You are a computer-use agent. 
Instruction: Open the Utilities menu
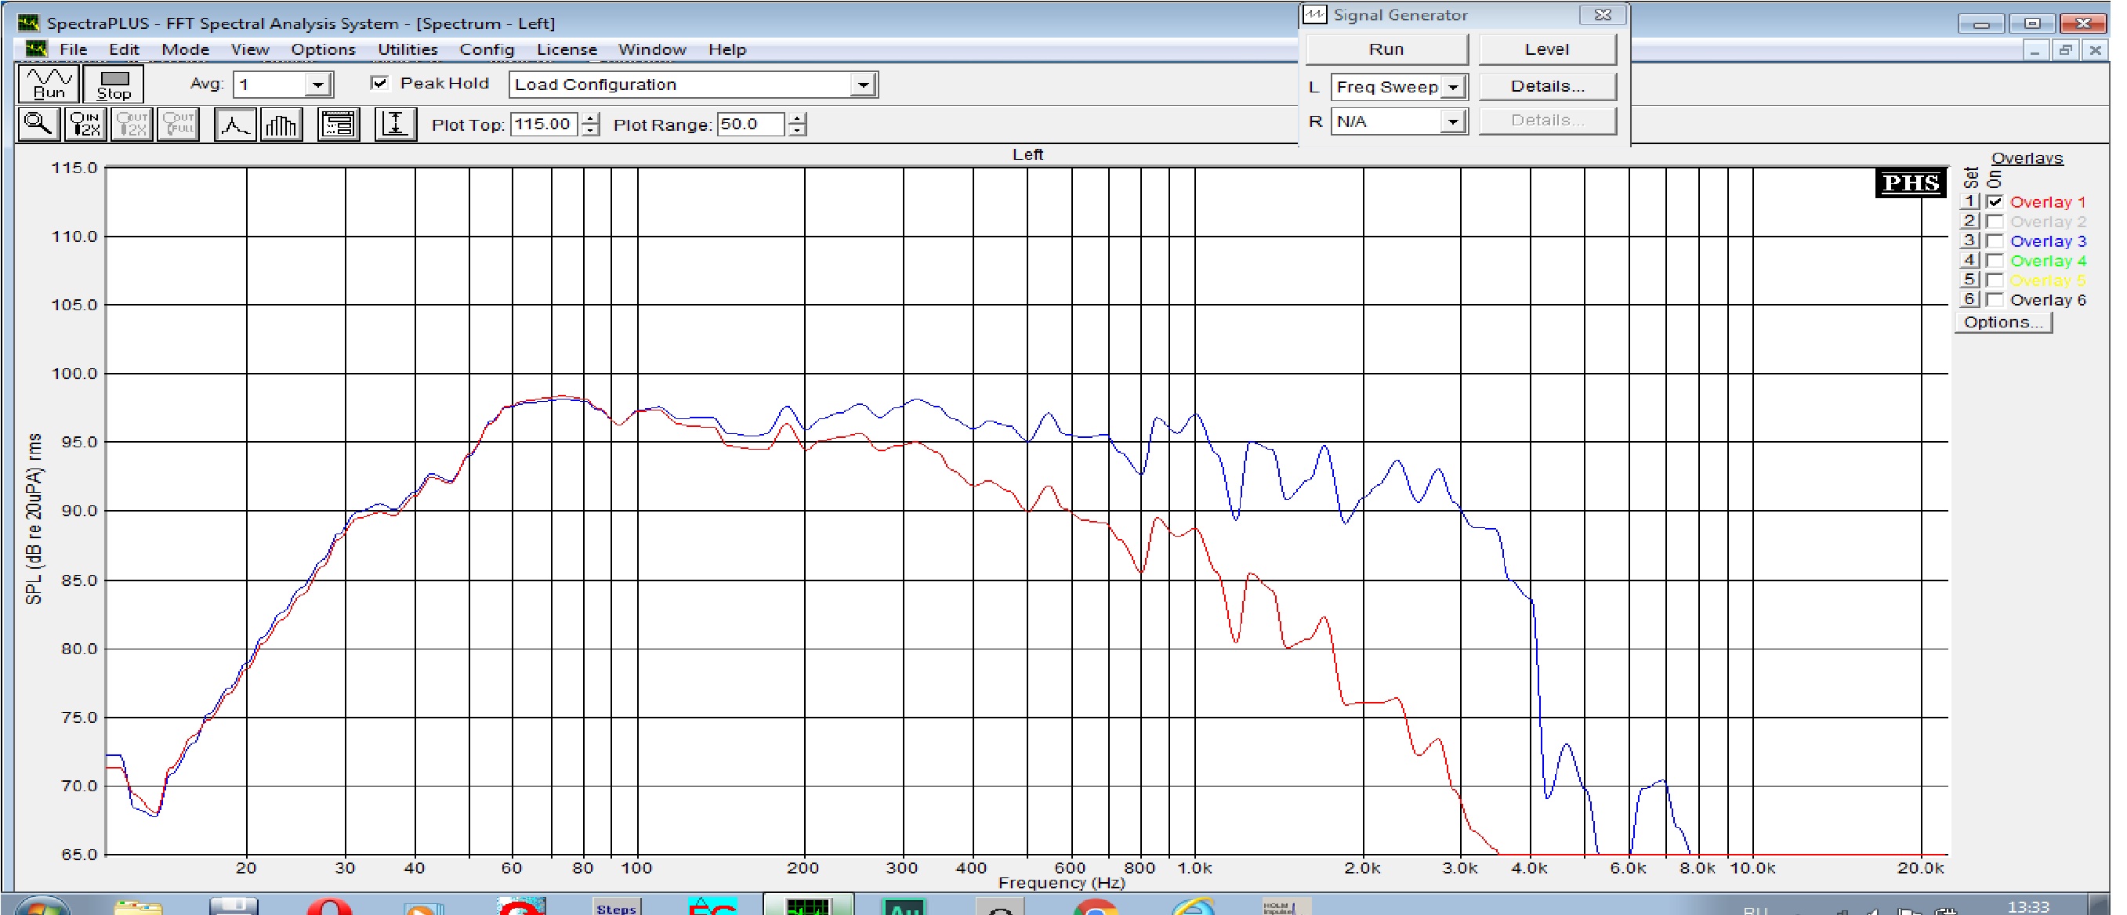[x=407, y=49]
